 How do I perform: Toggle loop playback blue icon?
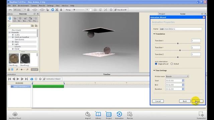point(32,79)
